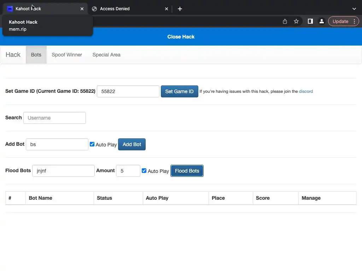Toggle Auto Play checkbox beside Add Bot
The image size is (362, 271).
[x=92, y=144]
